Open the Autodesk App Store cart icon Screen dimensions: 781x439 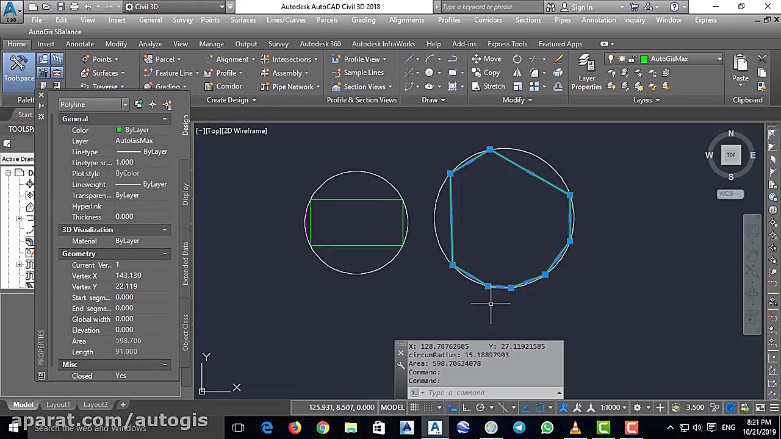[x=634, y=7]
